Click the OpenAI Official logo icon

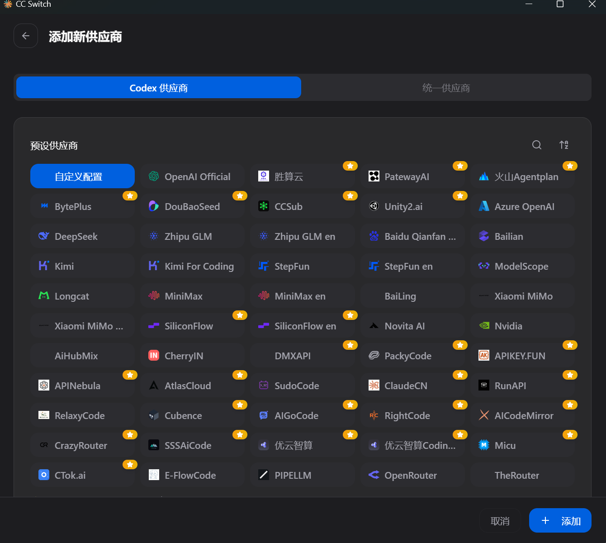click(x=154, y=176)
